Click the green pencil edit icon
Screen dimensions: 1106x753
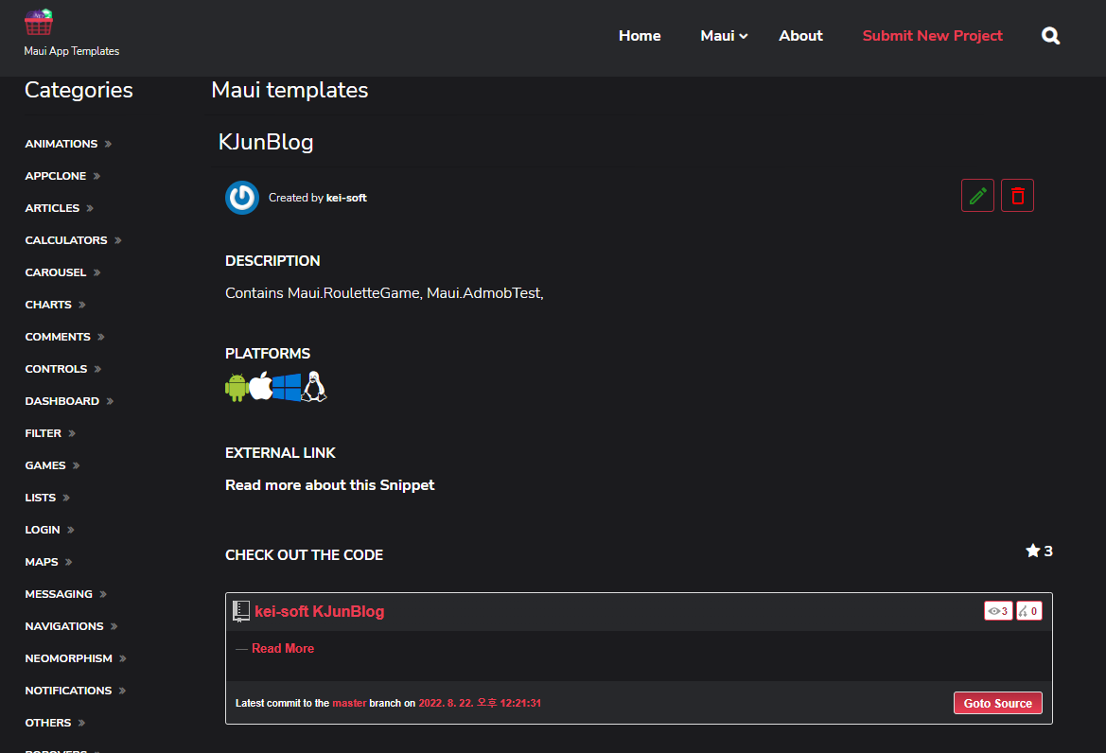pos(977,195)
